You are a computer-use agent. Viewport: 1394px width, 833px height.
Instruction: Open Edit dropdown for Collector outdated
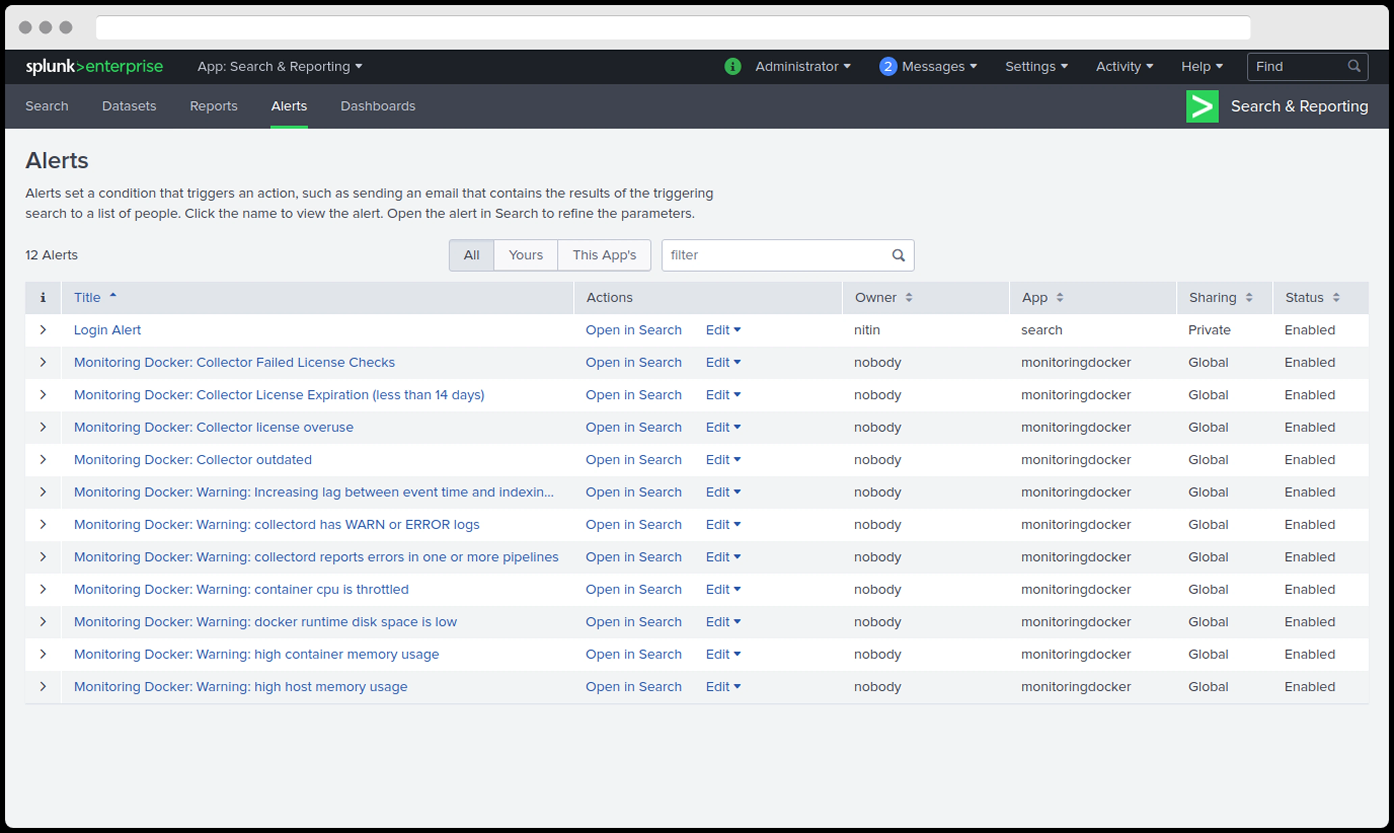(723, 460)
